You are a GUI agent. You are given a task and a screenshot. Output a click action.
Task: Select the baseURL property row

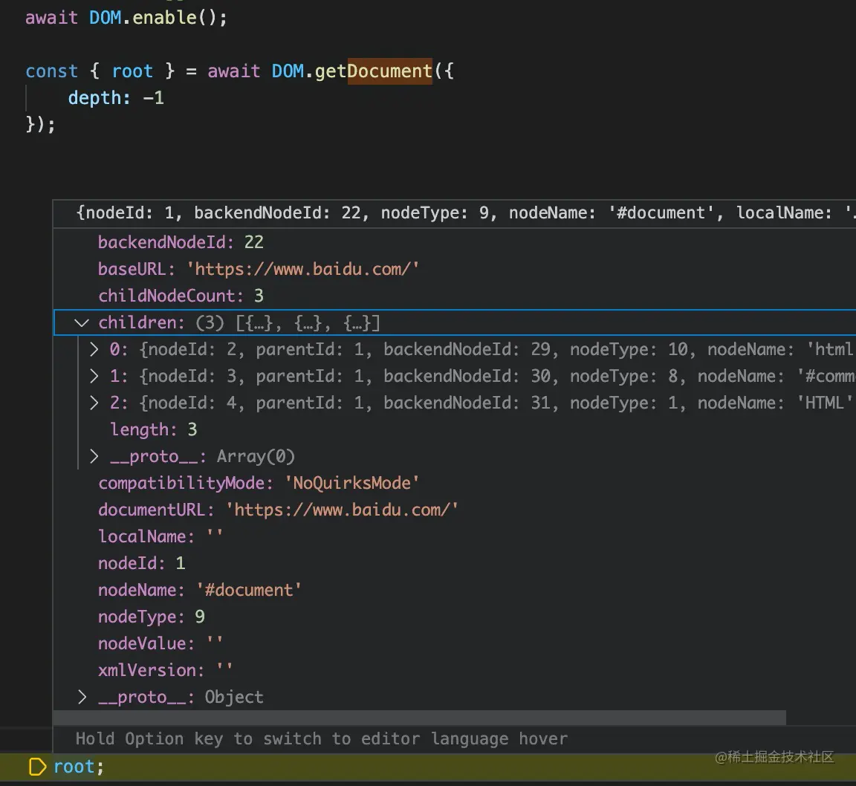[454, 269]
